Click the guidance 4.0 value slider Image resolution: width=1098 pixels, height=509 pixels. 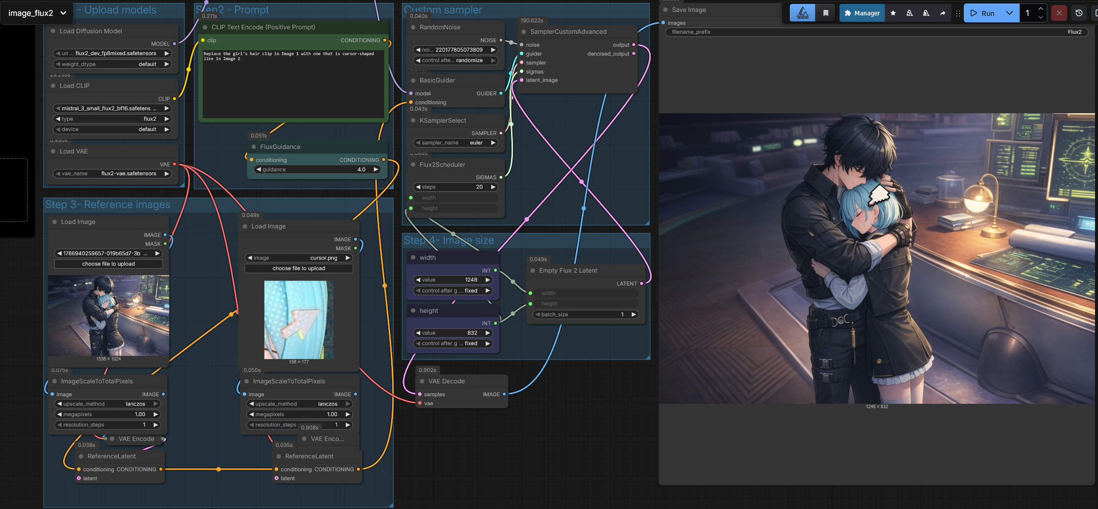point(317,170)
